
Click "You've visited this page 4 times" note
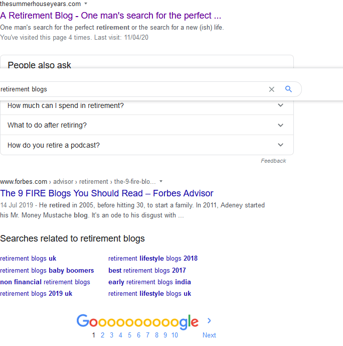pyautogui.click(x=74, y=38)
